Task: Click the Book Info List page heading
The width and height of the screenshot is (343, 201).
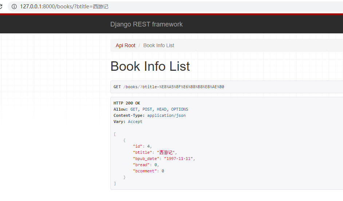Action: click(150, 66)
